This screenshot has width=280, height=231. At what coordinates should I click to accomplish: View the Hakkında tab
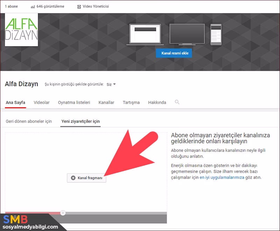[x=157, y=102]
